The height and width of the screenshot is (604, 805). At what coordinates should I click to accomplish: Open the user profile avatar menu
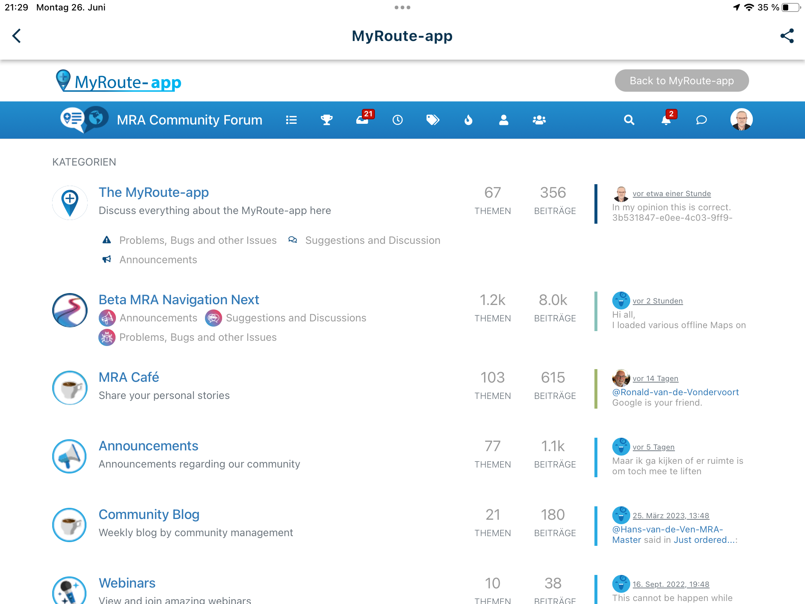[x=741, y=120]
